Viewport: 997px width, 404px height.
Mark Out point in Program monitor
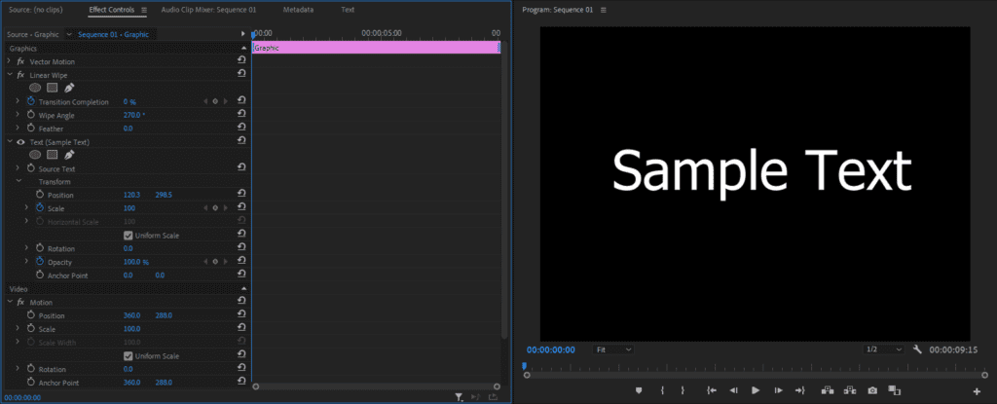(x=683, y=390)
